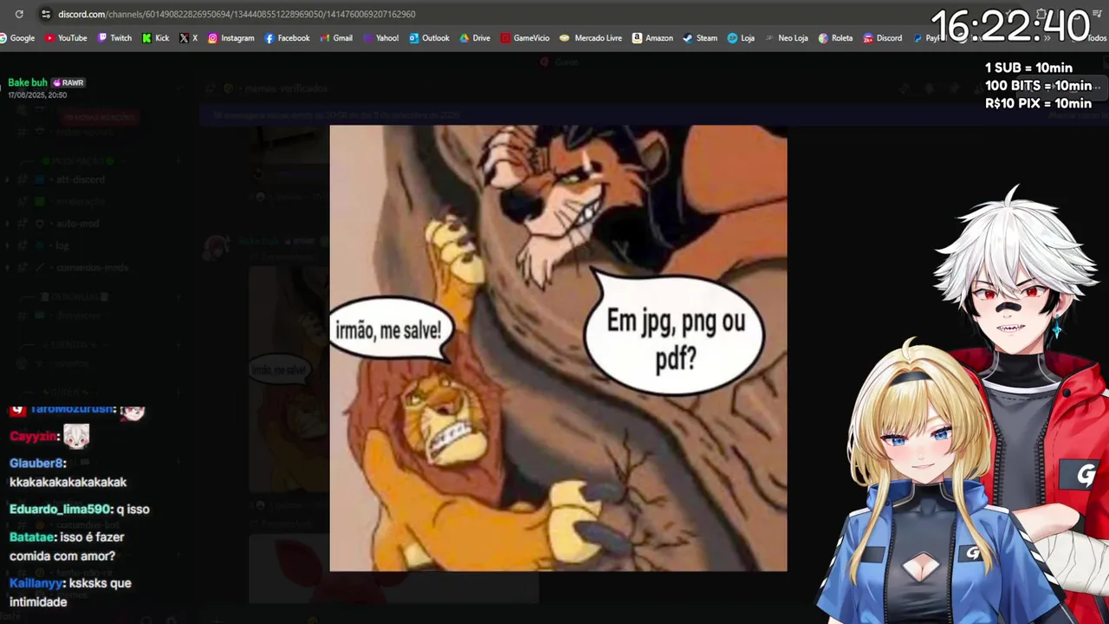This screenshot has width=1109, height=624.
Task: Reload the page with the refresh button
Action: 19,14
